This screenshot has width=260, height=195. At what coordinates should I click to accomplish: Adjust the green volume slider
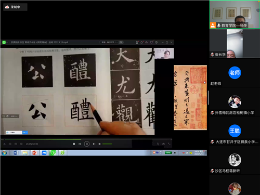tap(107, 144)
